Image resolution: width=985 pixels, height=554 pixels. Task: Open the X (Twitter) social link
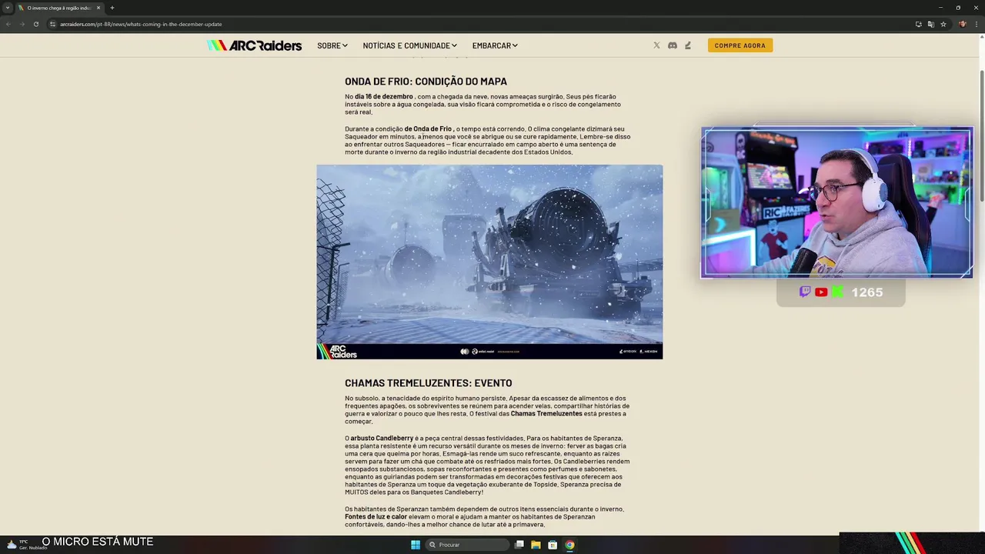point(656,45)
